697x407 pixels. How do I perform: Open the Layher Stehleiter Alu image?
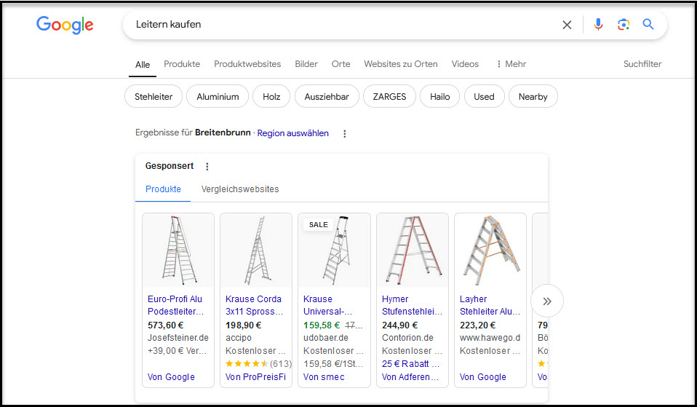[x=490, y=250]
